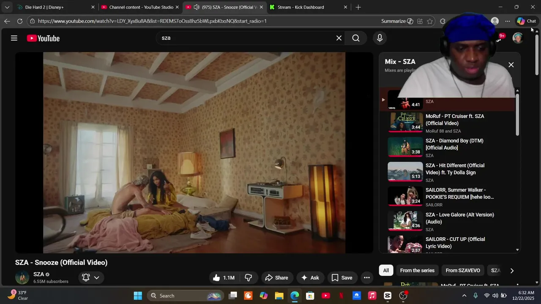541x304 pixels.
Task: Show more filter chips arrow
Action: 512,271
